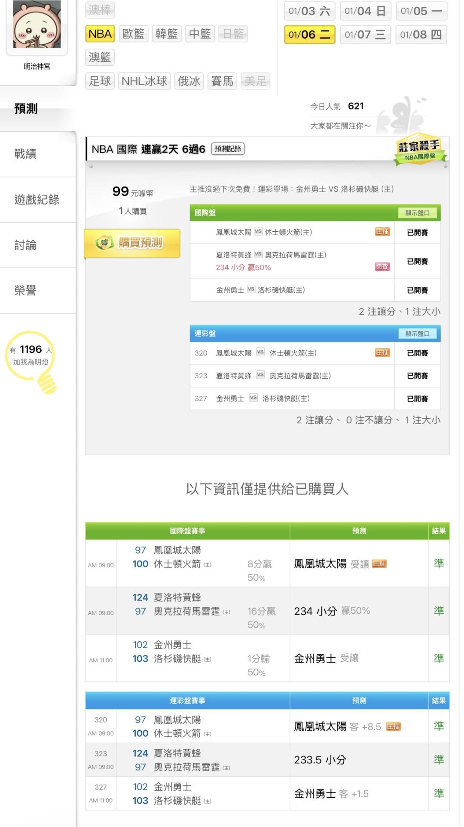This screenshot has width=464, height=827.
Task: Click the 明治神宮 user avatar image
Action: 37,24
